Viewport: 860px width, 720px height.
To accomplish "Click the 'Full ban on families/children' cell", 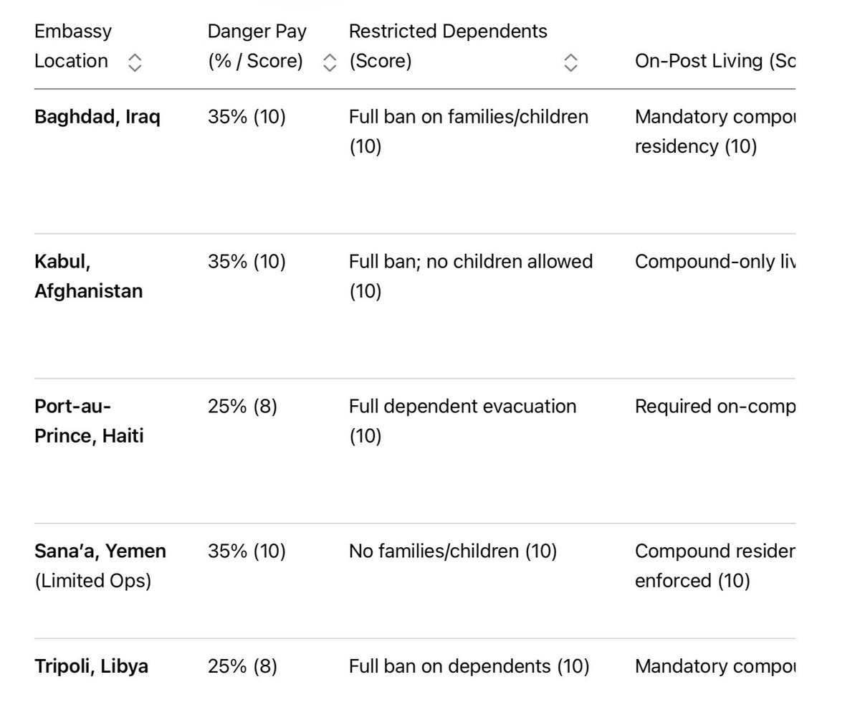I will coord(469,131).
